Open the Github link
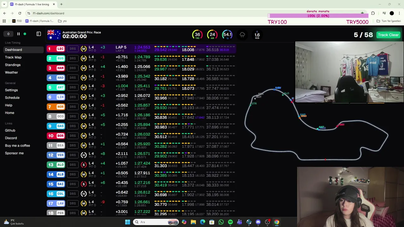This screenshot has width=404, height=227. [10, 131]
